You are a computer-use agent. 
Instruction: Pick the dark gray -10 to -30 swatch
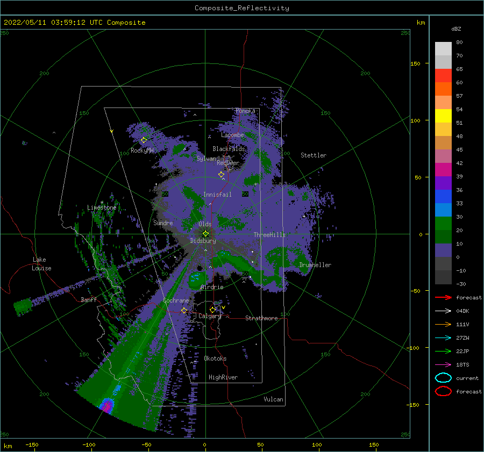pos(443,277)
